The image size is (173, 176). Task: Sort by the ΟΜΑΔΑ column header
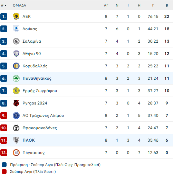coord(19,5)
